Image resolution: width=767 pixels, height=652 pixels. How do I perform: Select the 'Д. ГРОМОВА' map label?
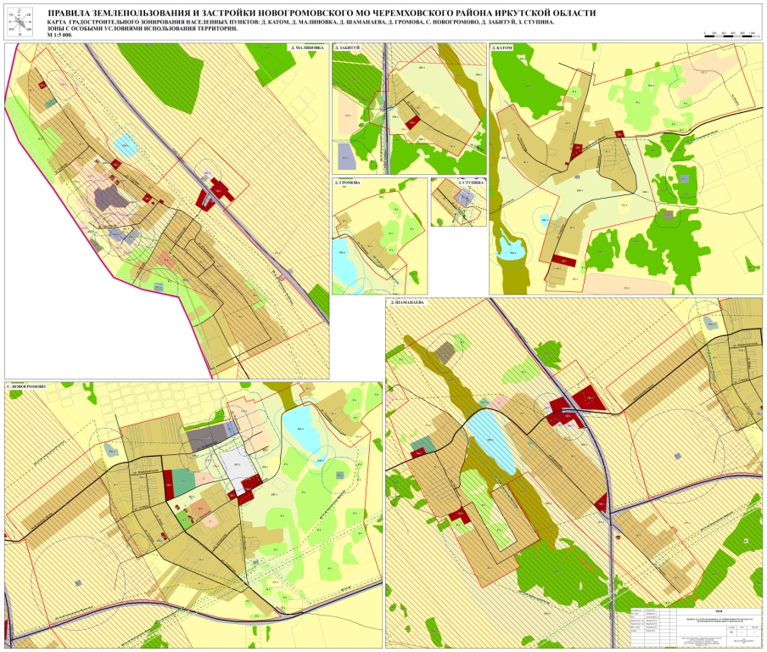pyautogui.click(x=348, y=182)
